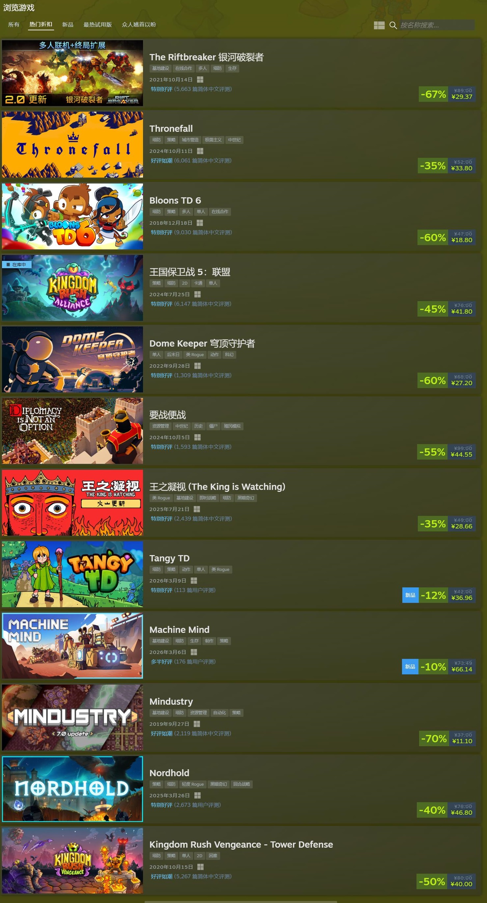Click the 新品 badge on Machine Mind
This screenshot has width=487, height=903.
tap(410, 667)
